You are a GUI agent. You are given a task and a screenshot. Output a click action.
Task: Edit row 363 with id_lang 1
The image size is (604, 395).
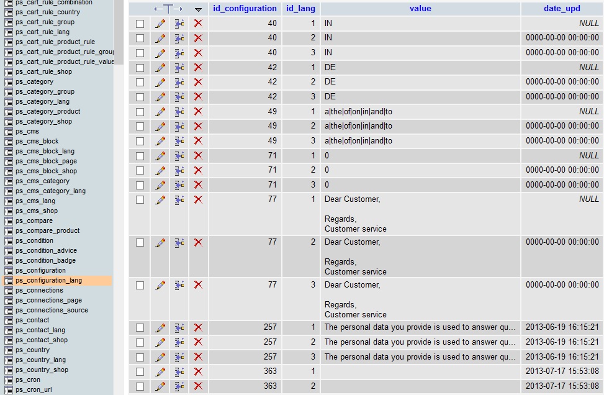click(x=160, y=371)
